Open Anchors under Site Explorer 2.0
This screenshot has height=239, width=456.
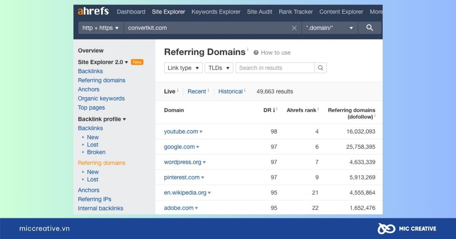pyautogui.click(x=89, y=90)
